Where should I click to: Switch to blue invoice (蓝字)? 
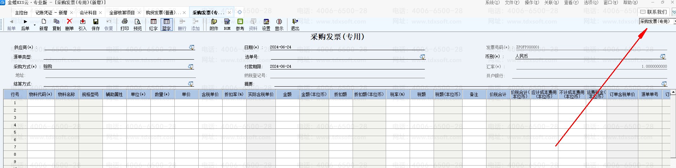[166, 25]
